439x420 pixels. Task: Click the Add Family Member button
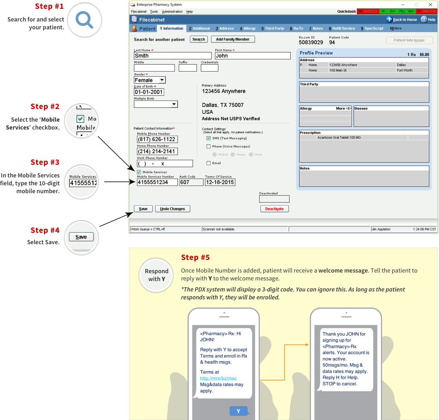[x=233, y=39]
